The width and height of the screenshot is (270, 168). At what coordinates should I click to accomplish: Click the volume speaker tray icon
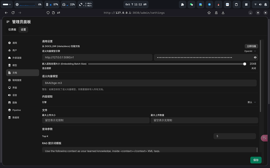pyautogui.click(x=260, y=4)
